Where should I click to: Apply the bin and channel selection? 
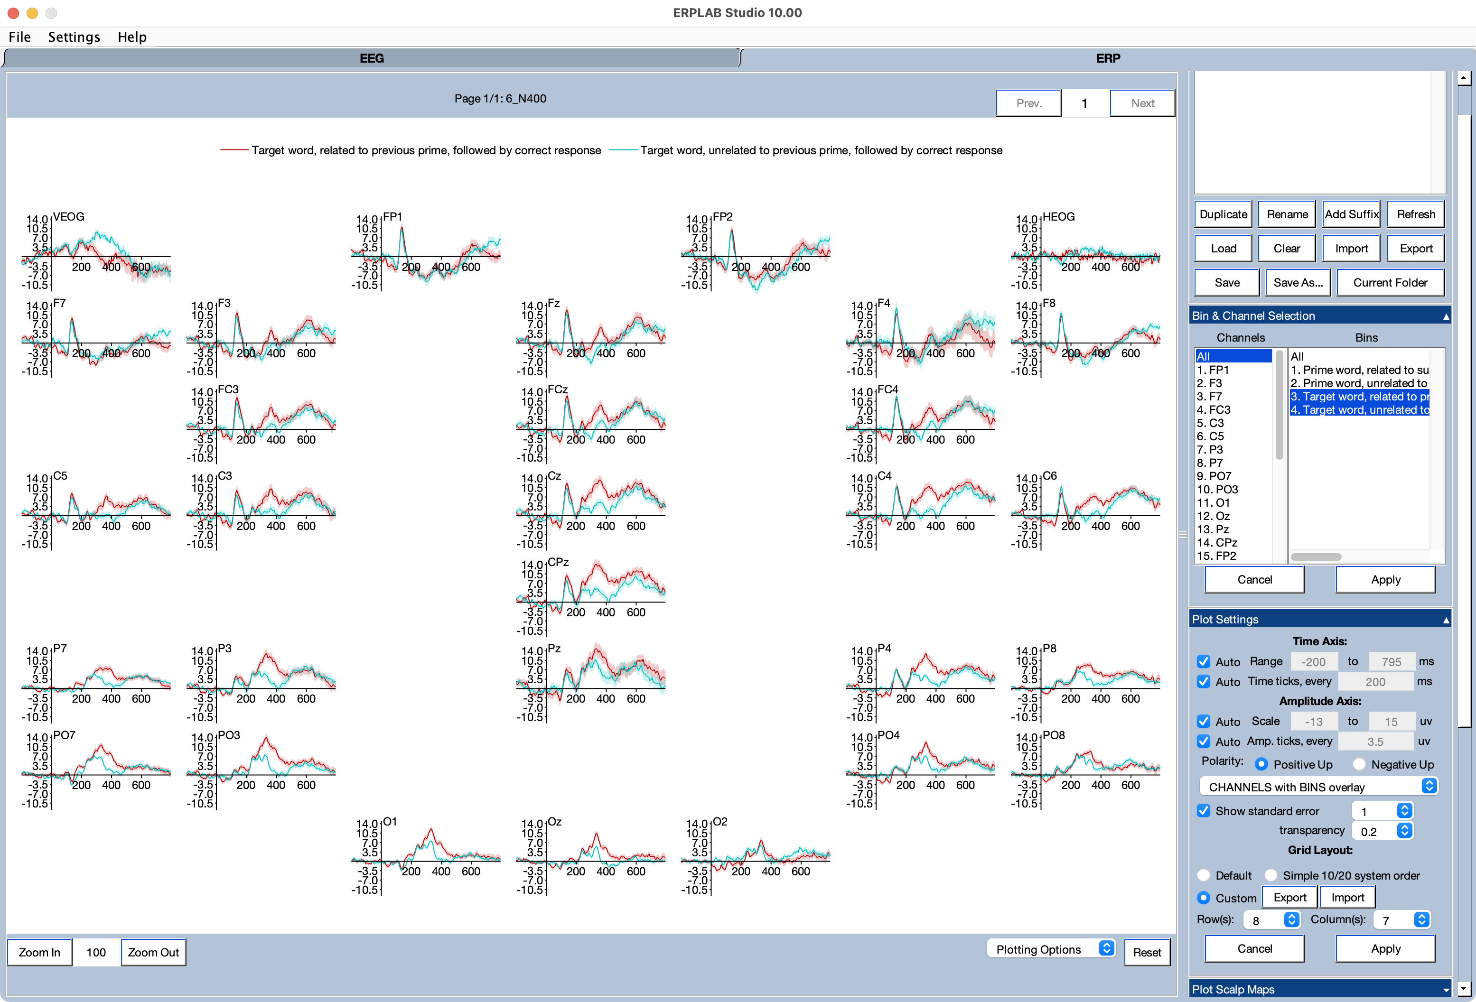click(1385, 580)
